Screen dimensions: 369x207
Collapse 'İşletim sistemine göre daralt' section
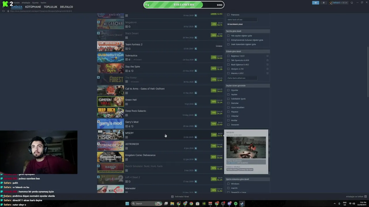(x=248, y=179)
